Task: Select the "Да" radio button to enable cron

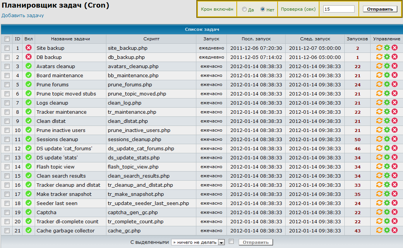Action: tap(244, 10)
